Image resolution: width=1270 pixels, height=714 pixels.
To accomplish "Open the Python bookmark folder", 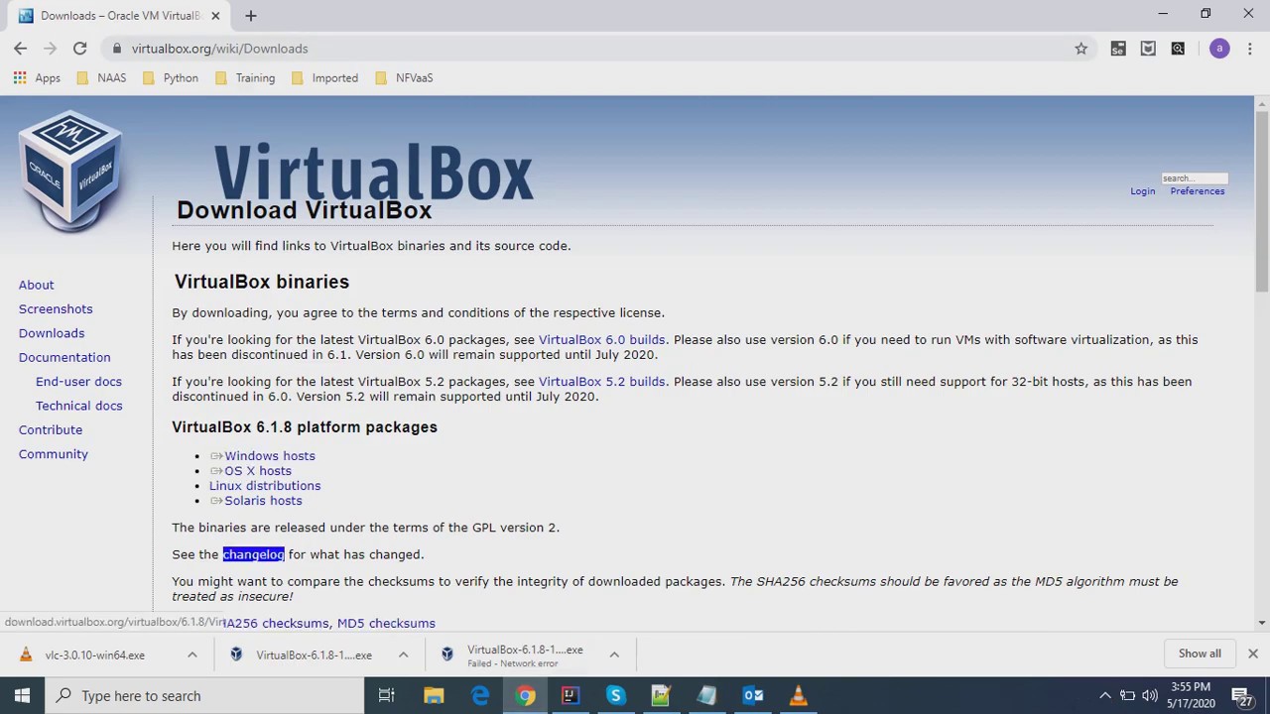I will click(x=171, y=77).
